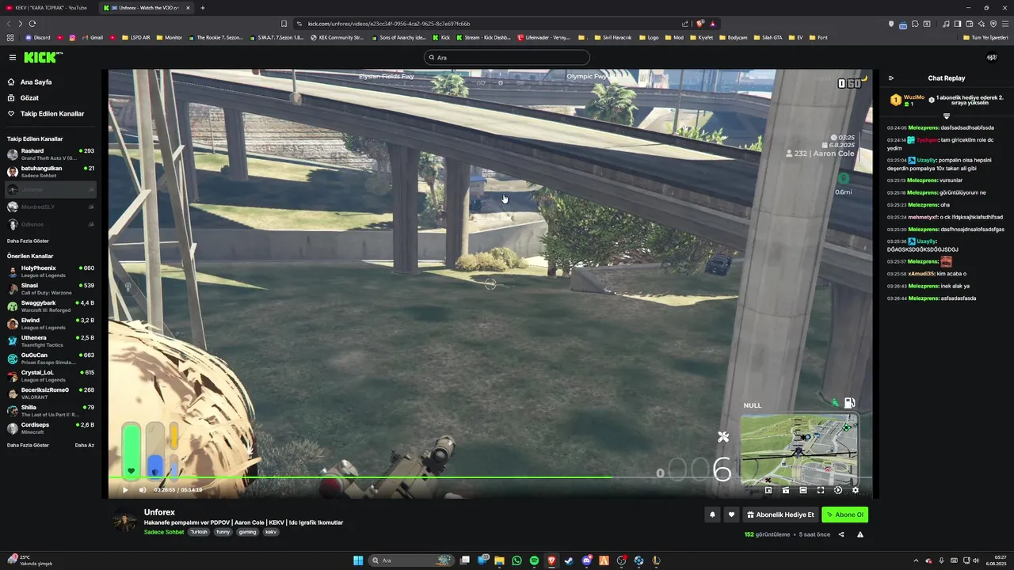Open Gözat browse page
1014x570 pixels.
[x=29, y=98]
